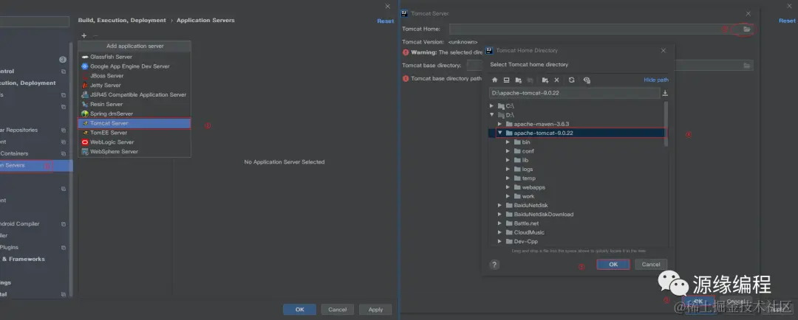Collapse the D:\ drive node
The height and width of the screenshot is (320, 798).
(491, 115)
